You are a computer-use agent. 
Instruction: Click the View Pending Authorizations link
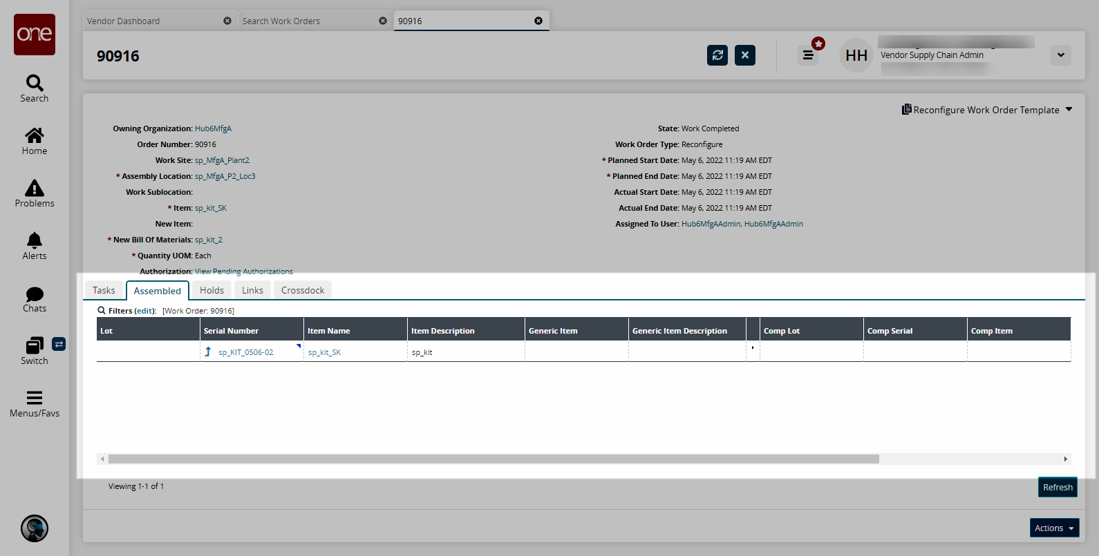click(x=244, y=271)
